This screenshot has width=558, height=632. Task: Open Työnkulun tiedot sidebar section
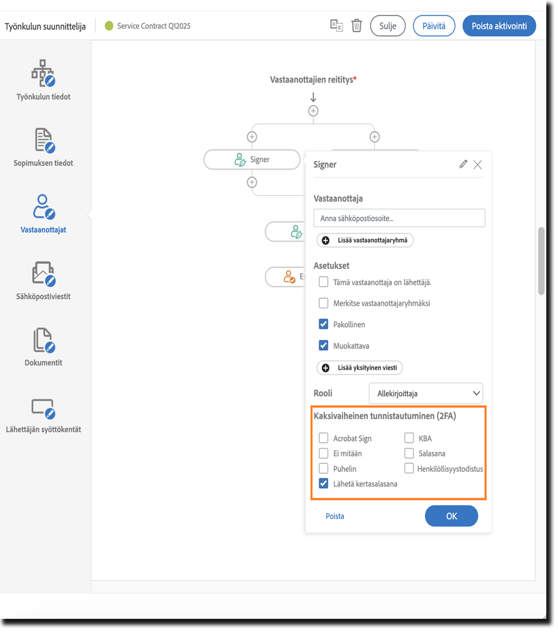43,80
